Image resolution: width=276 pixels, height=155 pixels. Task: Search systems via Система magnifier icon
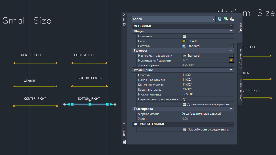click(231, 46)
